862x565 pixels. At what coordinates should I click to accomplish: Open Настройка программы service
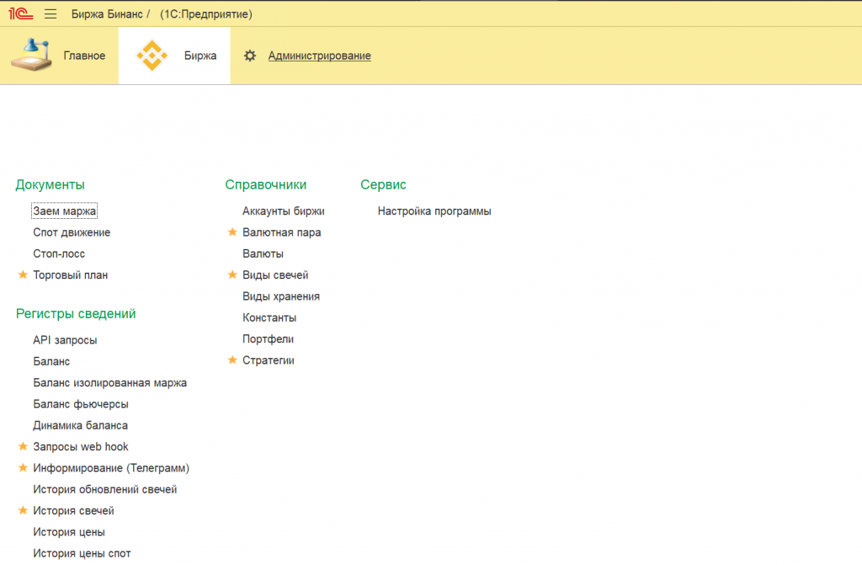[434, 211]
